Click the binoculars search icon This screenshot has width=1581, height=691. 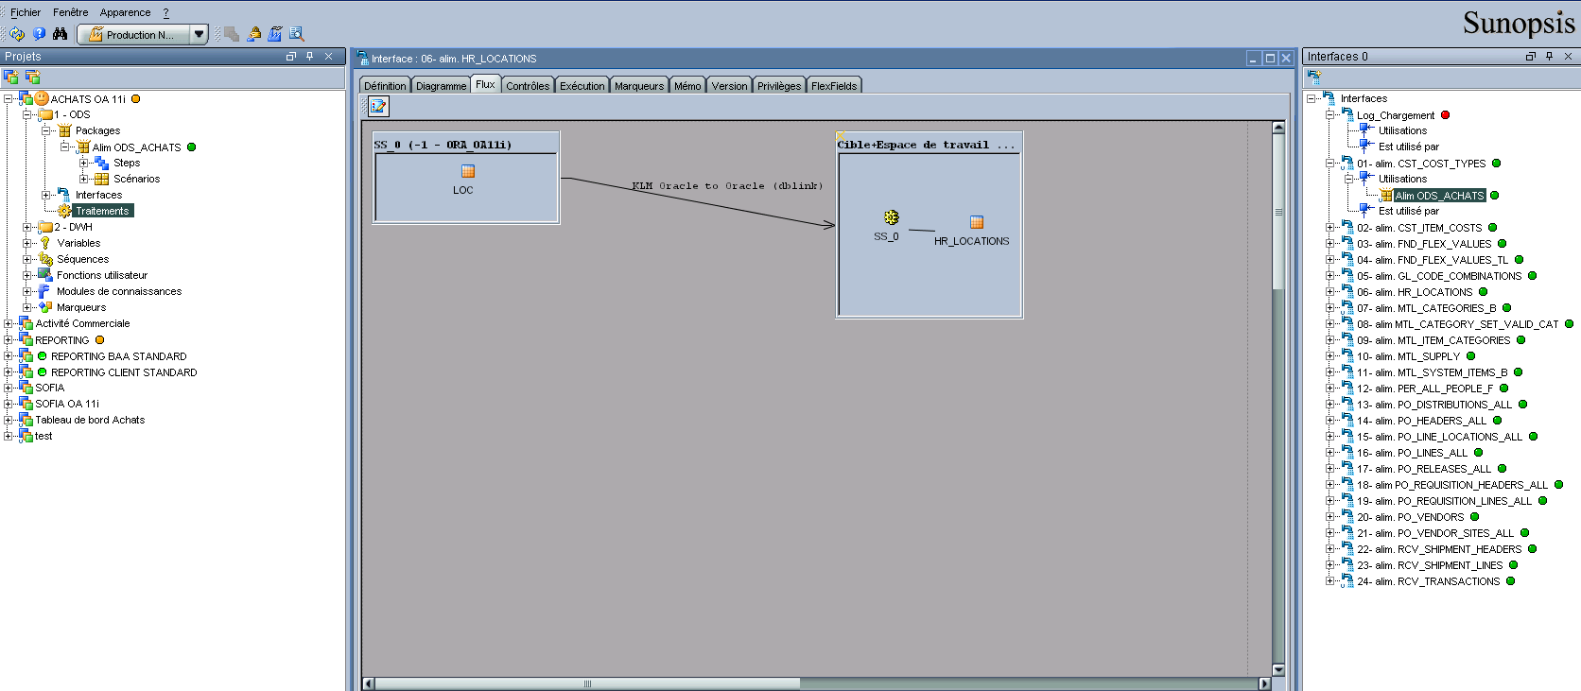click(60, 34)
